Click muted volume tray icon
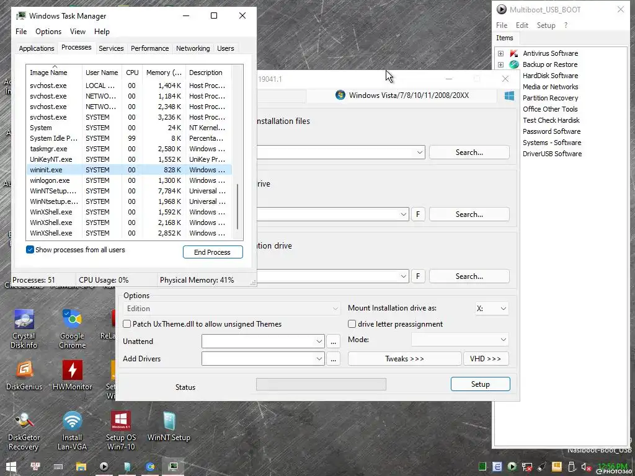Viewport: 635px width, 476px height. click(x=586, y=467)
